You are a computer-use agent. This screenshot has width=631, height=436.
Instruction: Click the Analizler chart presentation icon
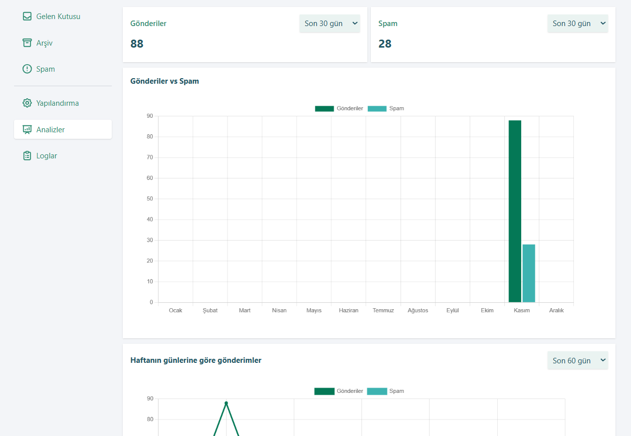point(27,129)
